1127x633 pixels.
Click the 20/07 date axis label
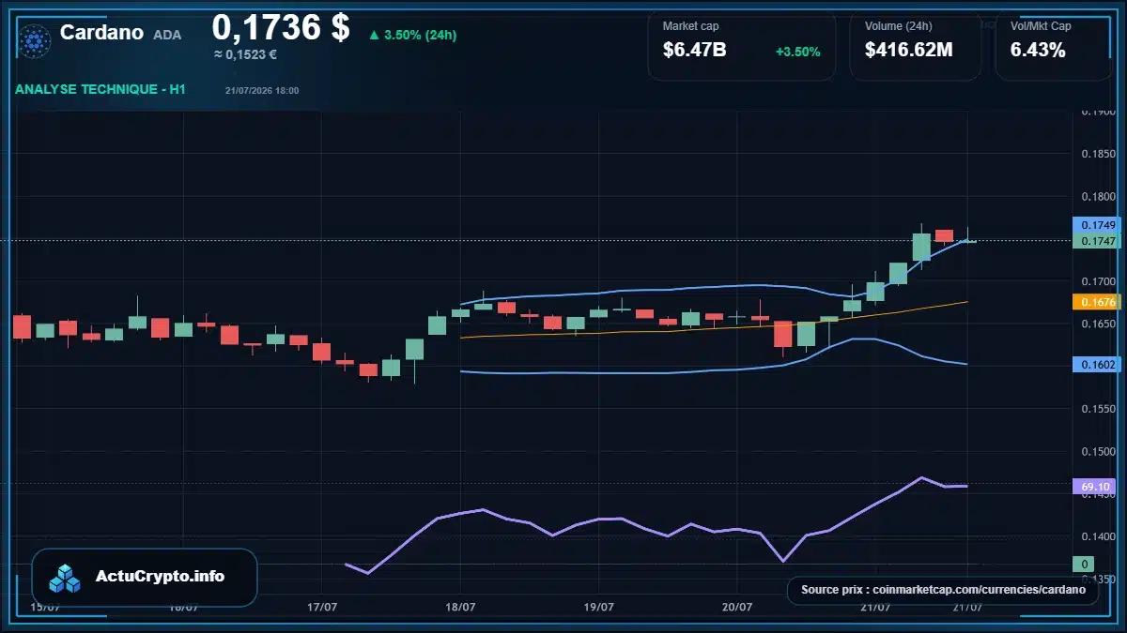[737, 607]
